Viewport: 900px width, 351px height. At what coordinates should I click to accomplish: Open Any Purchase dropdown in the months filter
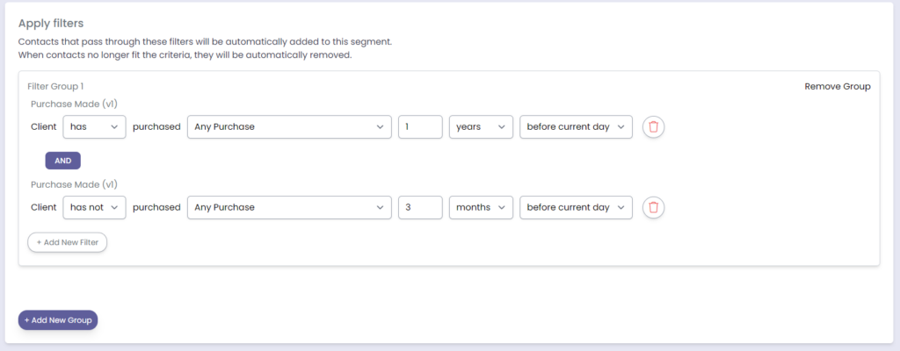[x=288, y=207]
